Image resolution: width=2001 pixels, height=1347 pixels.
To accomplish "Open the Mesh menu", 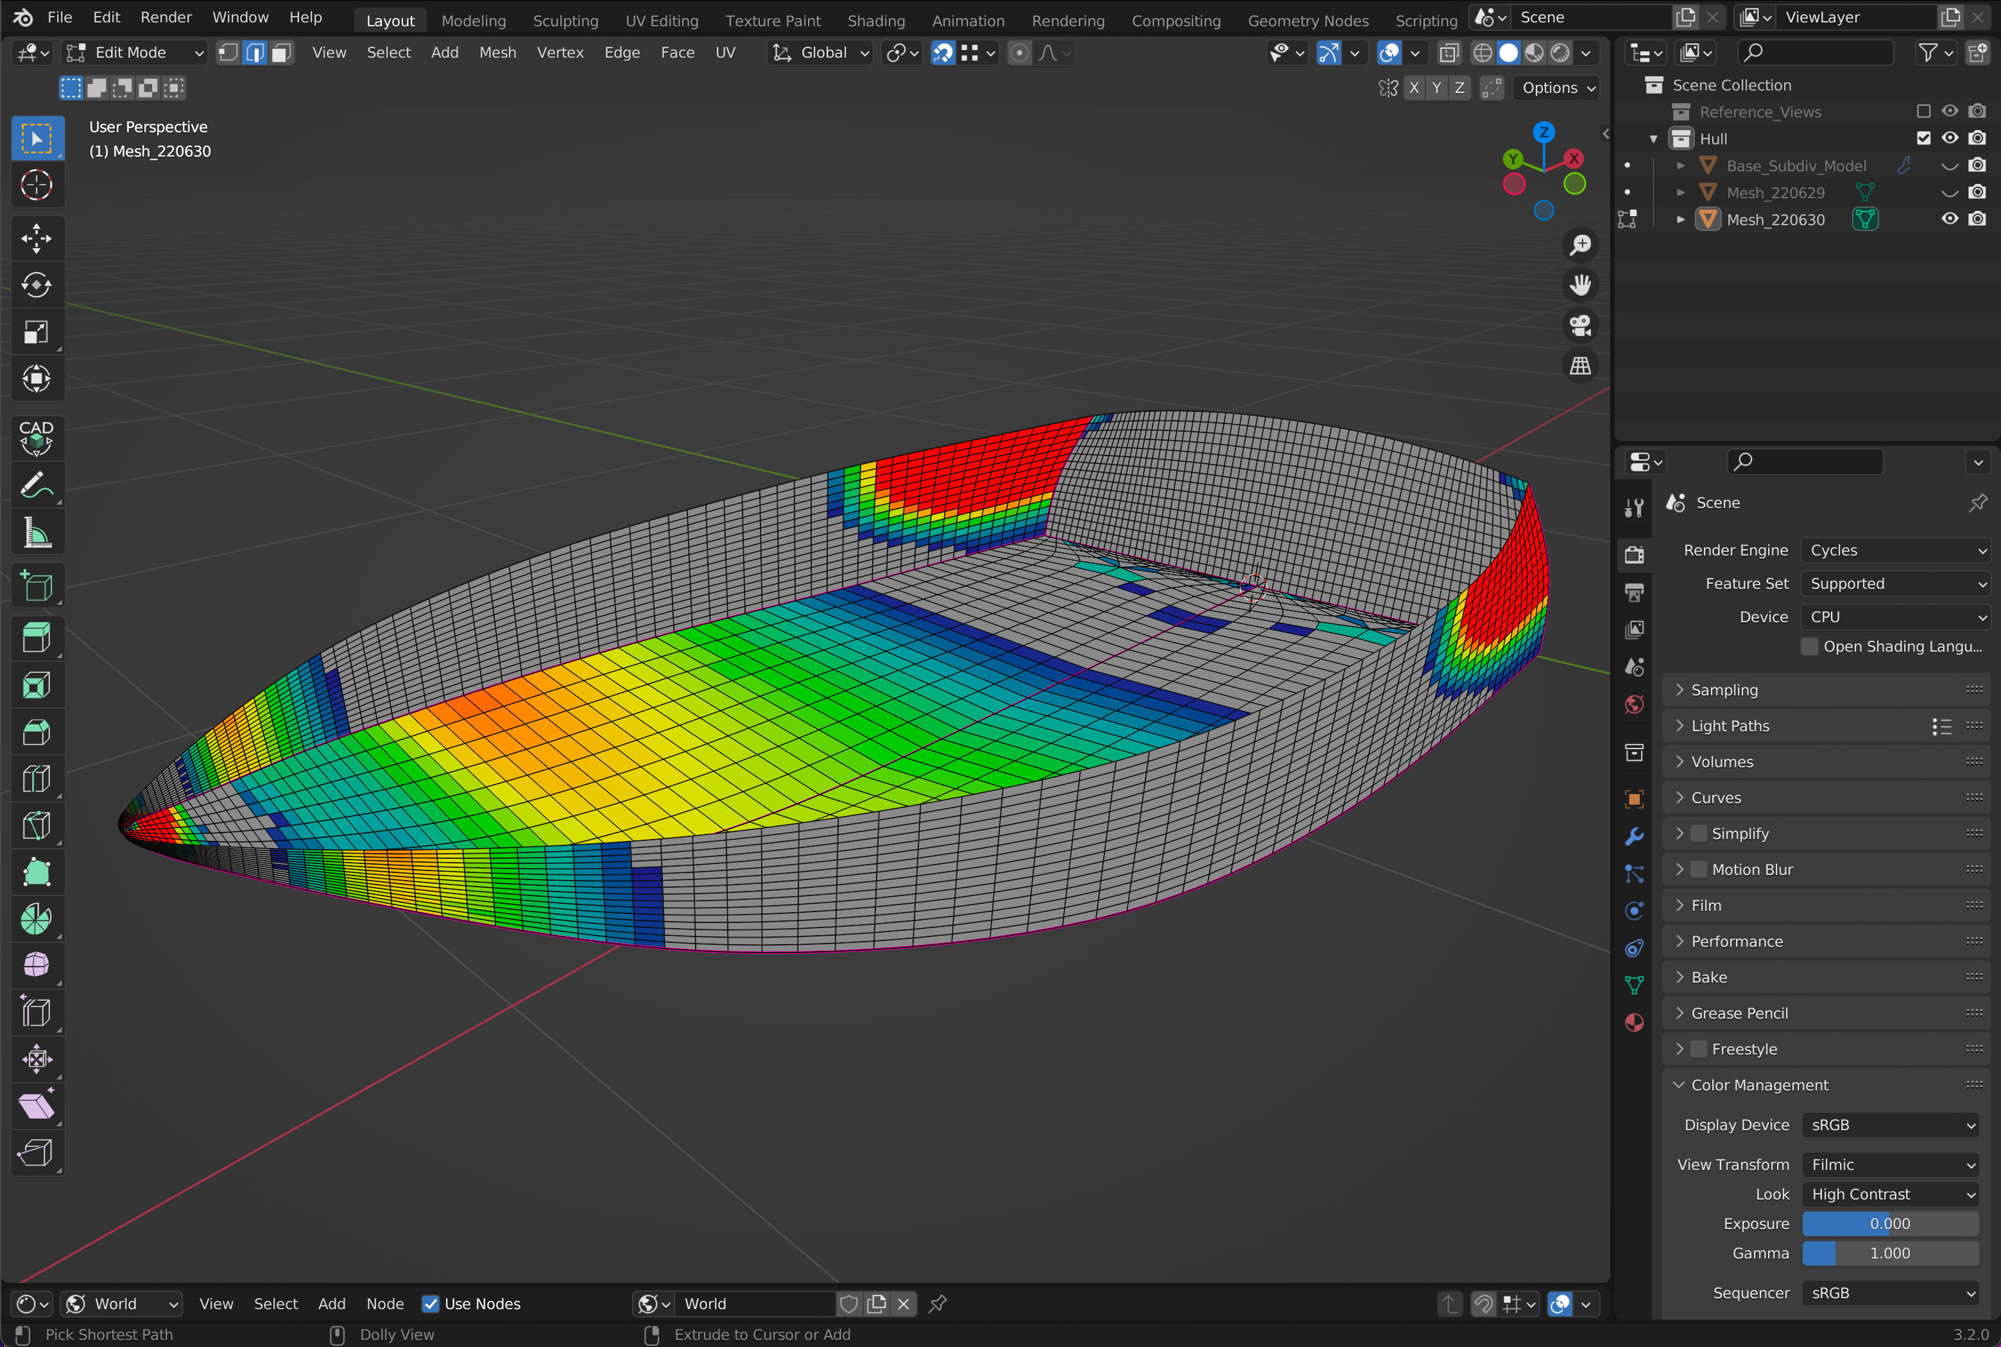I will tap(497, 53).
